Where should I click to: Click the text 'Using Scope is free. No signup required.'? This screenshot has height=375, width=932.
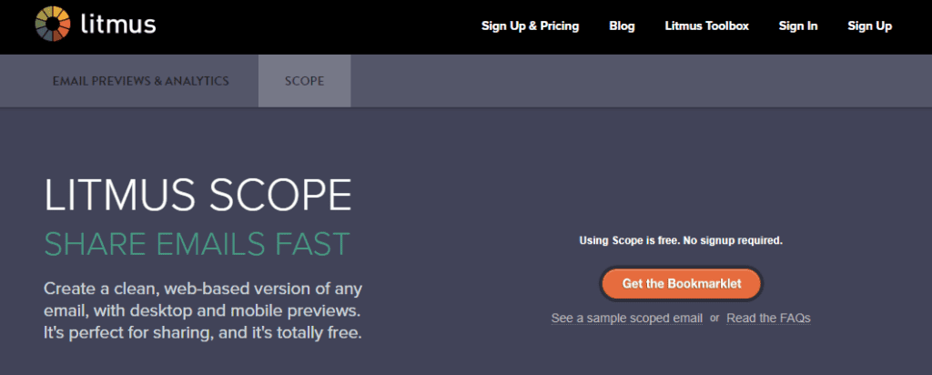click(681, 240)
